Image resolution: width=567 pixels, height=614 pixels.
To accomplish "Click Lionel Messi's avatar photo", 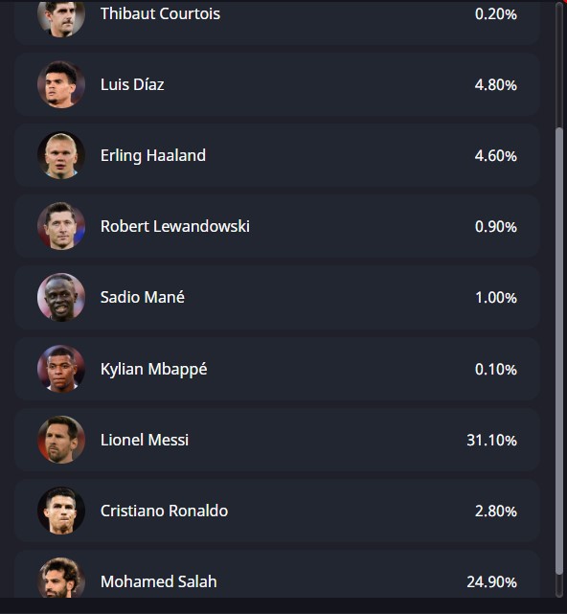I will [x=61, y=440].
